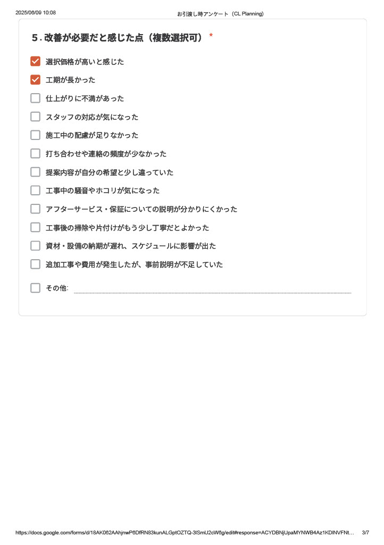Tick 施工中の配慮が足りなかった checkbox
384x545 pixels.
[x=36, y=135]
